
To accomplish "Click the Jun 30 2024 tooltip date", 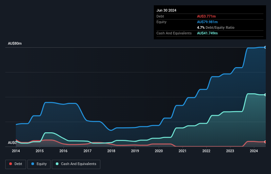I will pos(166,10).
